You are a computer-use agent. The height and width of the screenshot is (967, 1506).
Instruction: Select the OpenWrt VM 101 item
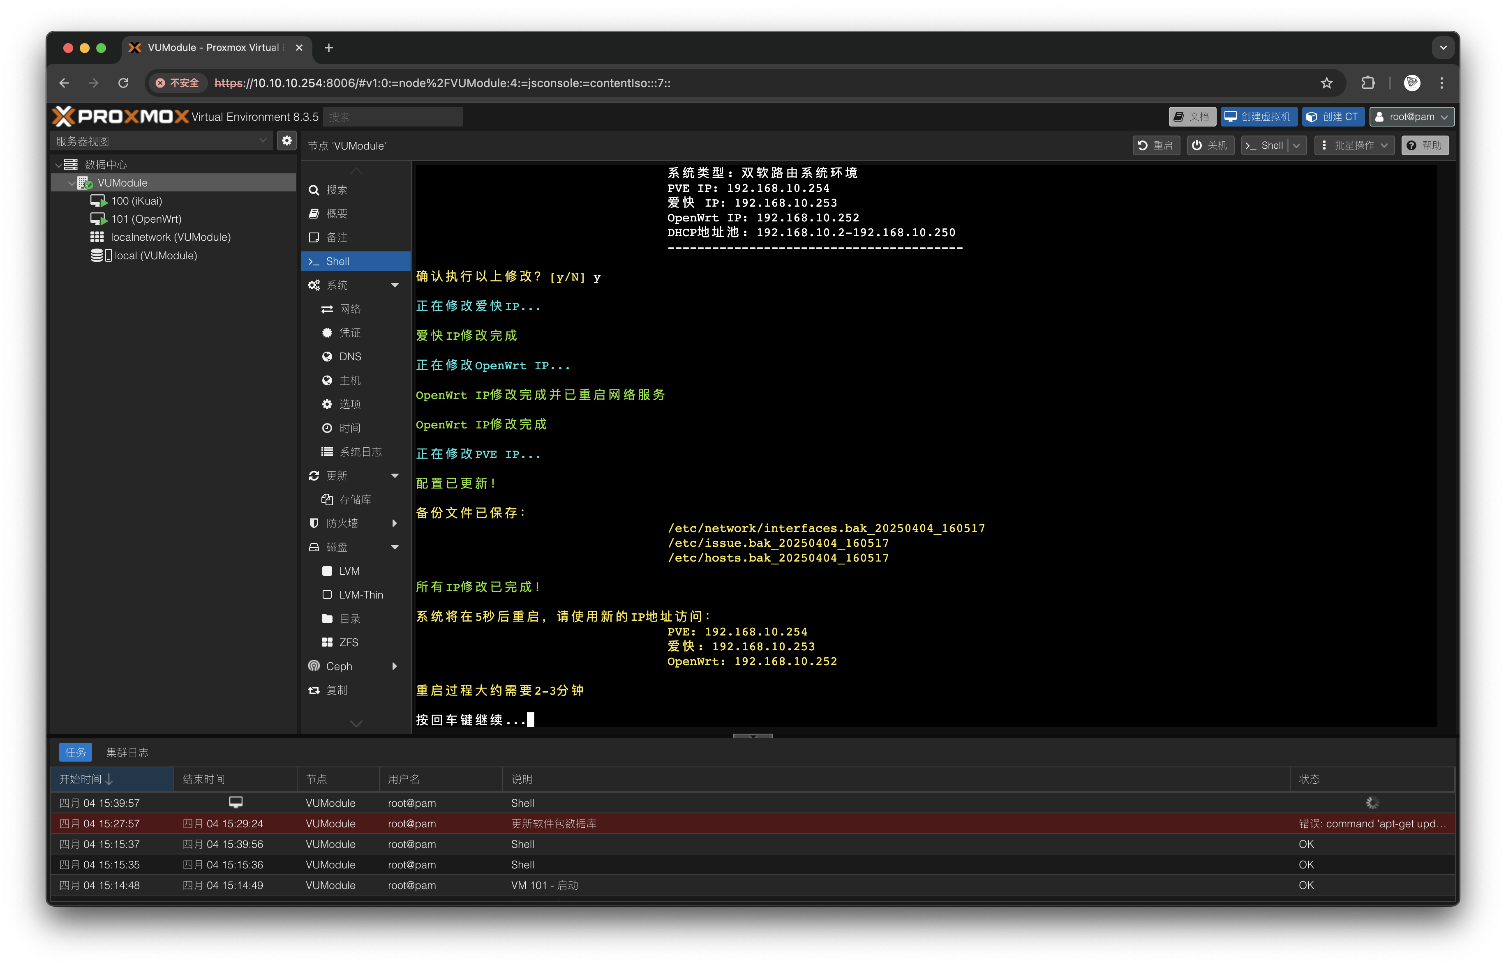click(x=146, y=219)
